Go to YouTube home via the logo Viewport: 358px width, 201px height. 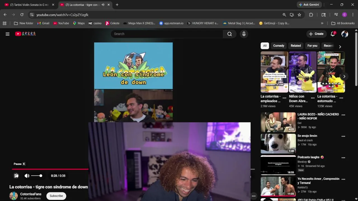[x=25, y=34]
